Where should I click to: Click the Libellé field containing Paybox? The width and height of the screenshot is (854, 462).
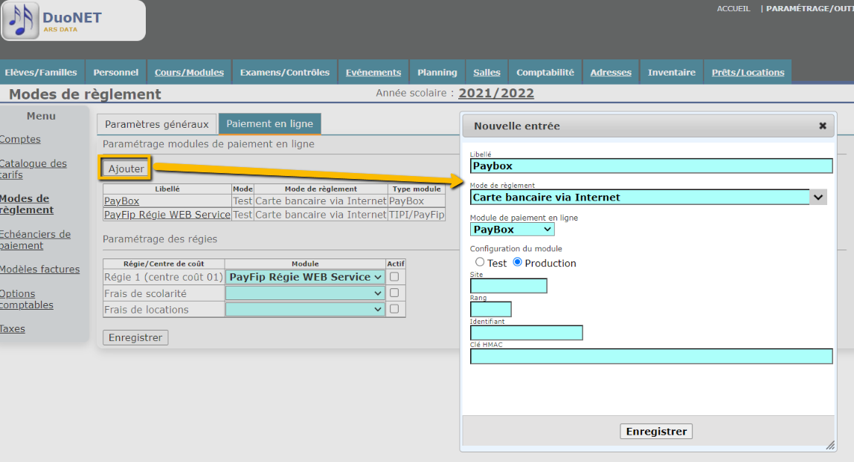click(x=652, y=166)
